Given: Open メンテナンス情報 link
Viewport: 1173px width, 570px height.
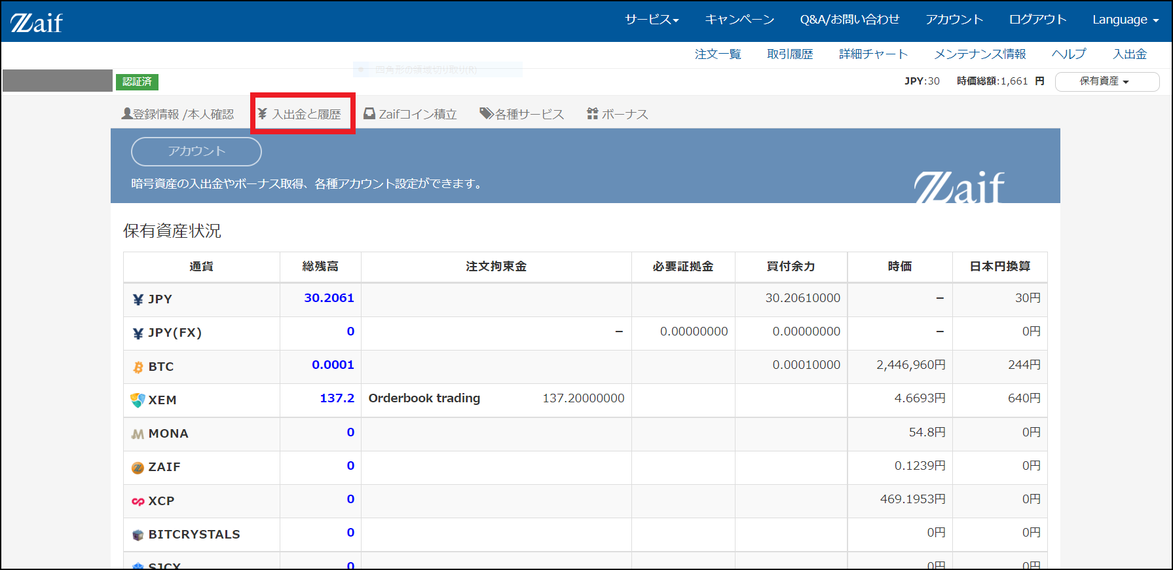Looking at the screenshot, I should 980,54.
